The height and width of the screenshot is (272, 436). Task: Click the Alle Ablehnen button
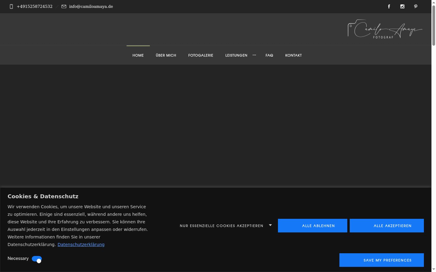[x=312, y=226]
